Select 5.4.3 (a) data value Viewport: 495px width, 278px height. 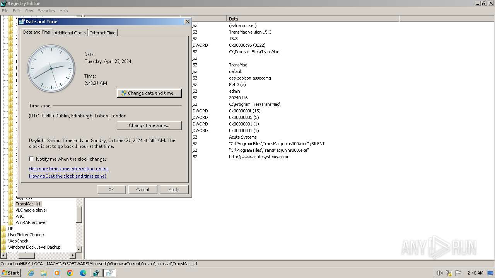coord(237,85)
